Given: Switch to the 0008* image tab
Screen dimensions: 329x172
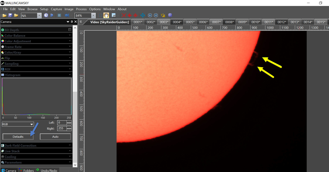Looking at the screenshot, I should pos(229,22).
